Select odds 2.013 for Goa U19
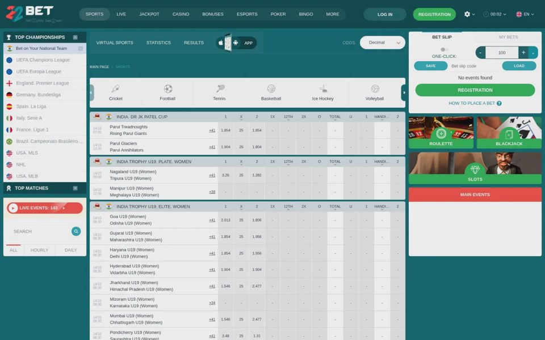The image size is (545, 340). coord(225,220)
